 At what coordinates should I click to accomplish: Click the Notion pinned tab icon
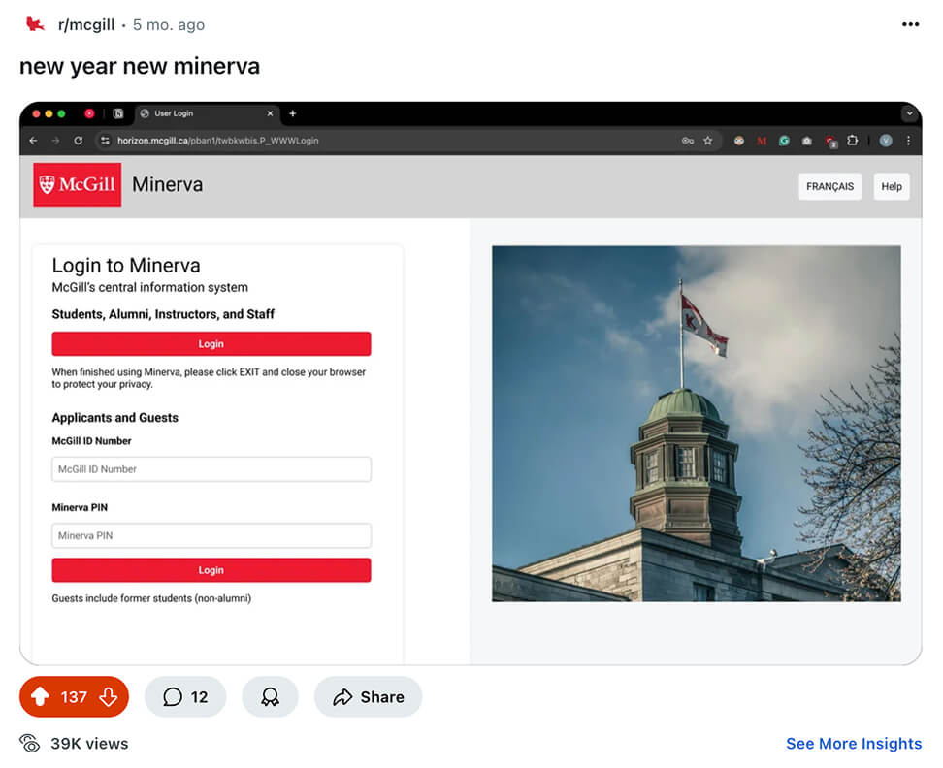(x=118, y=113)
